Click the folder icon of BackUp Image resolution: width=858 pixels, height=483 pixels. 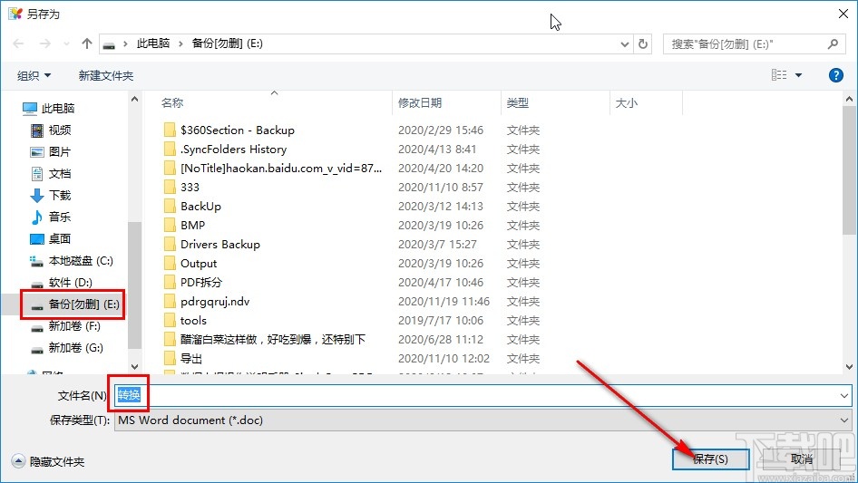(x=171, y=207)
